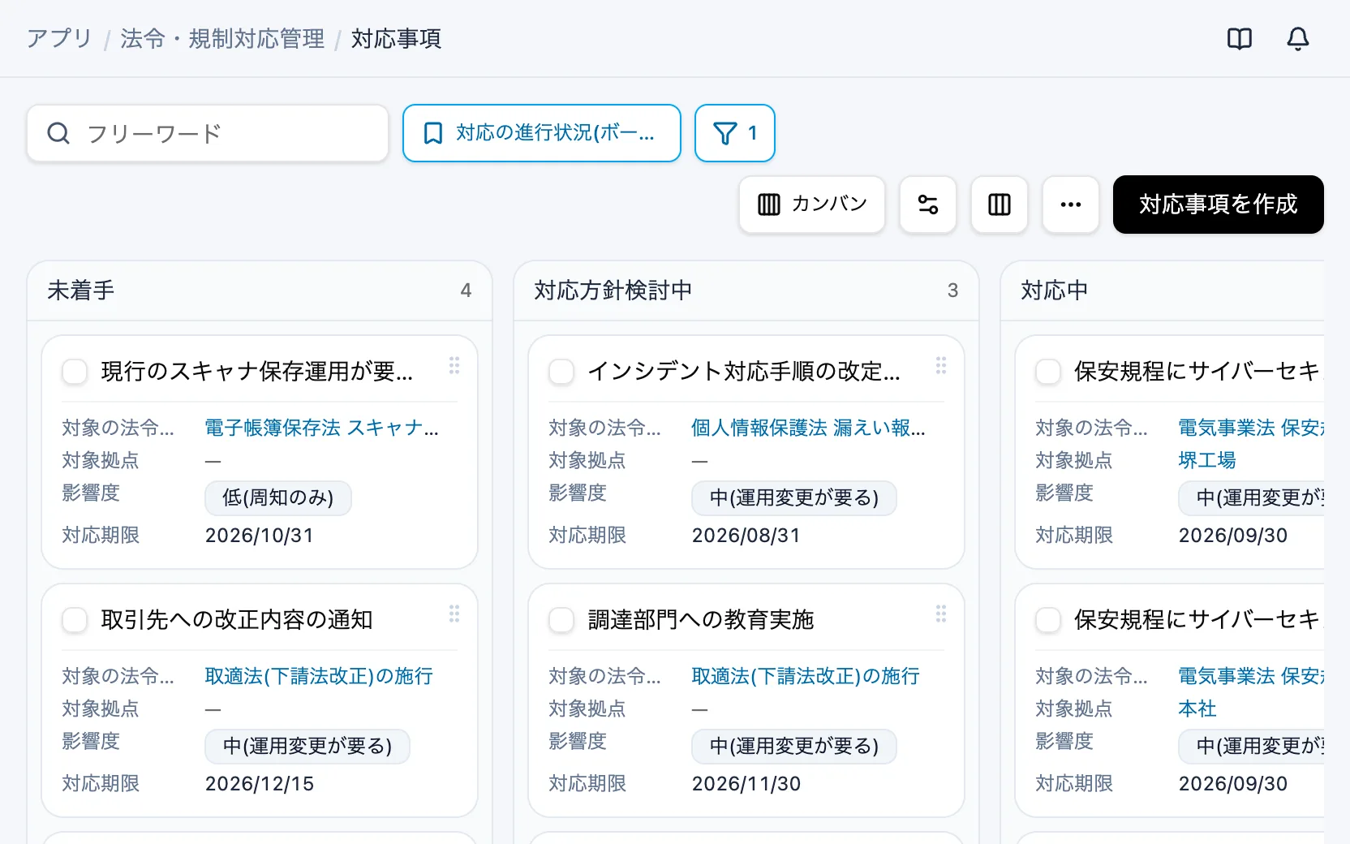The width and height of the screenshot is (1350, 844).
Task: Check the 取引先への改正内容の通知 card checkbox
Action: click(x=75, y=620)
